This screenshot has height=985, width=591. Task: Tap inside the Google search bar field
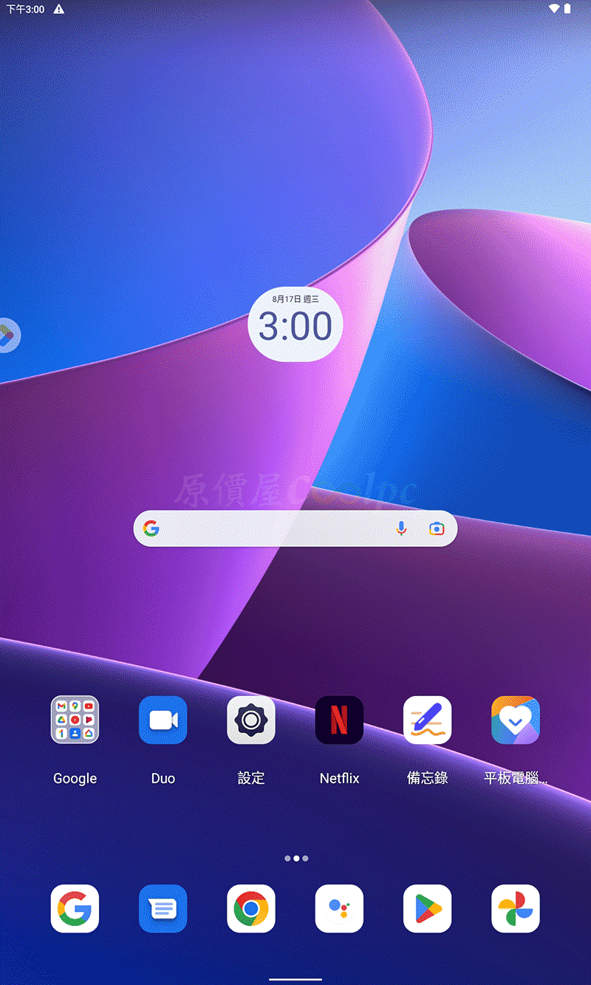pos(295,528)
